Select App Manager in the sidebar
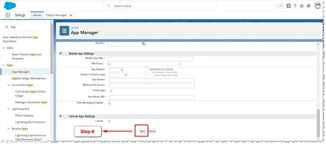 [20, 72]
